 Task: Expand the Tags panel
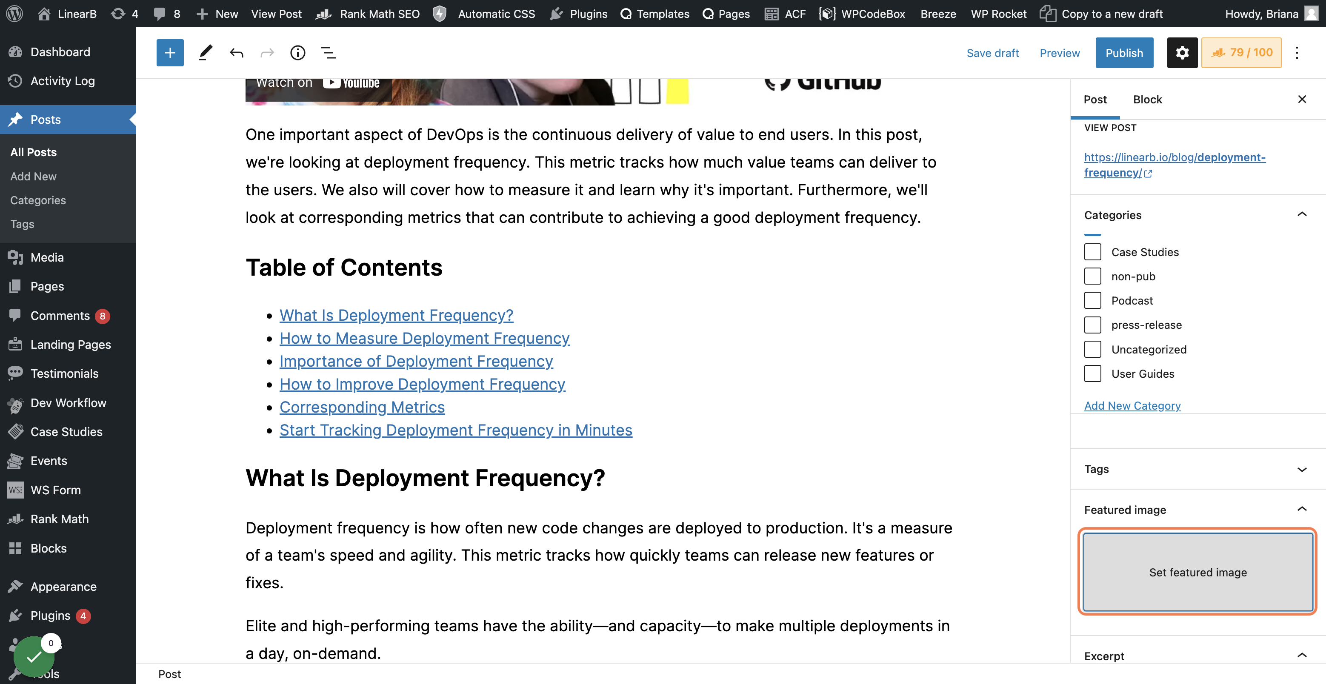[x=1302, y=469]
